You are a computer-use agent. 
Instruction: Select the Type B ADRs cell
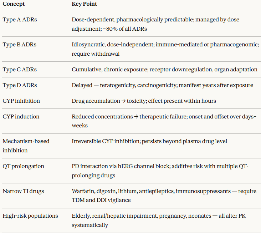[19, 45]
